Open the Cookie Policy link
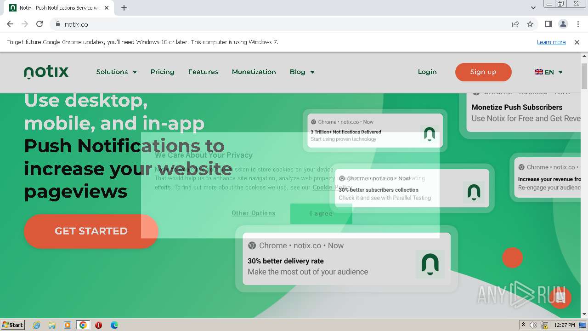This screenshot has width=588, height=331. 332,188
